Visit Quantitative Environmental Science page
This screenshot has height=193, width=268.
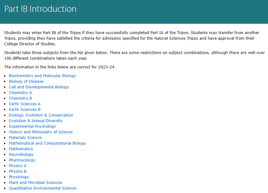pos(43,188)
